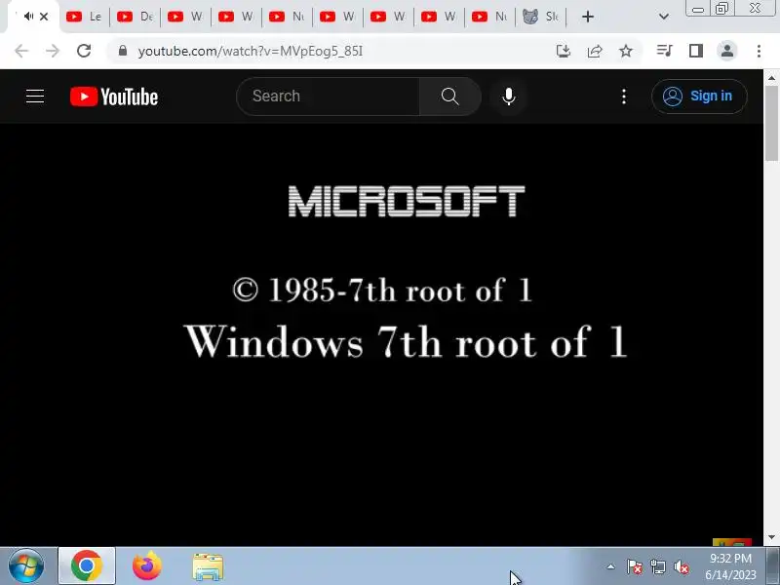Click the Chrome taskbar icon

[87, 566]
